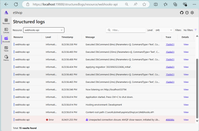Sort by the Level column header
This screenshot has width=199, height=131.
point(48,37)
